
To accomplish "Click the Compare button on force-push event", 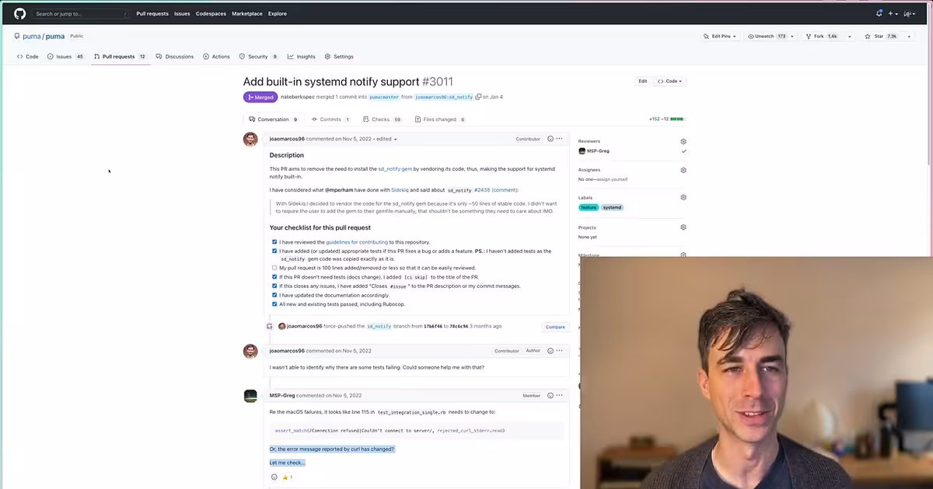I will point(555,327).
